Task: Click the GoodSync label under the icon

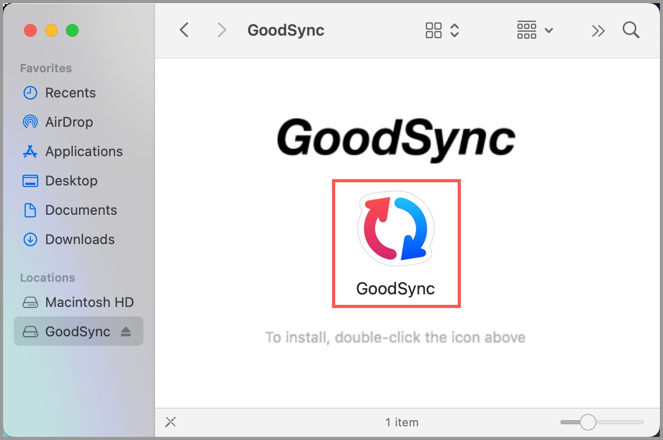Action: click(x=395, y=289)
